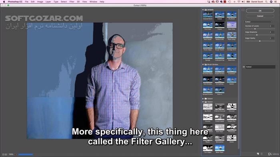This screenshot has height=157, width=280.
Task: Open the Select menu
Action: click(64, 2)
